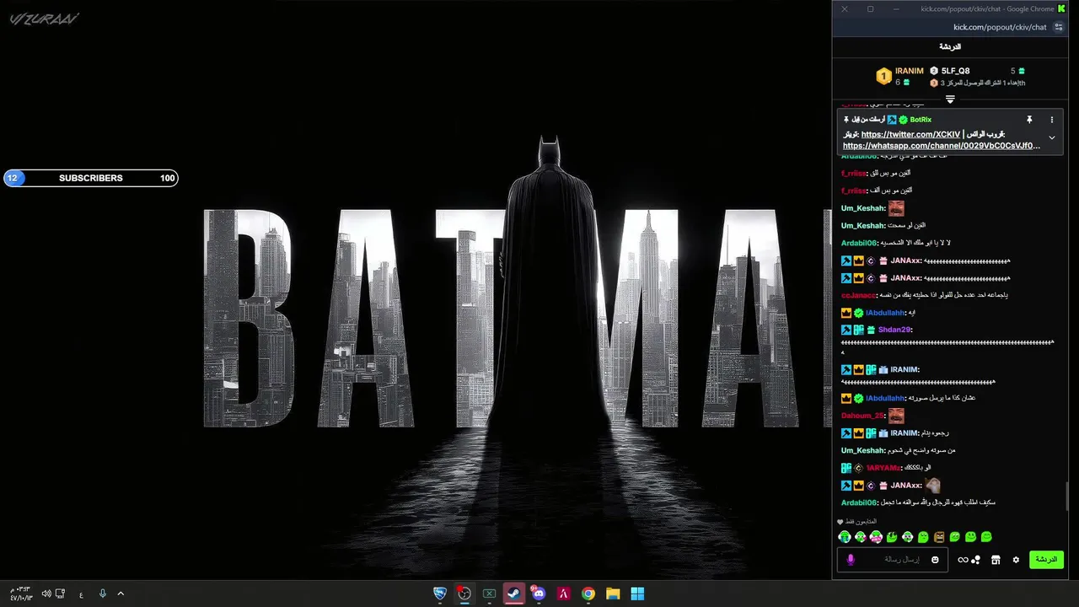Viewport: 1079px width, 607px height.
Task: Open pinned message three-dot options menu
Action: [1051, 120]
